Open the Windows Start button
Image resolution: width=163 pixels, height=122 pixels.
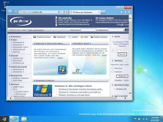coord(4,119)
